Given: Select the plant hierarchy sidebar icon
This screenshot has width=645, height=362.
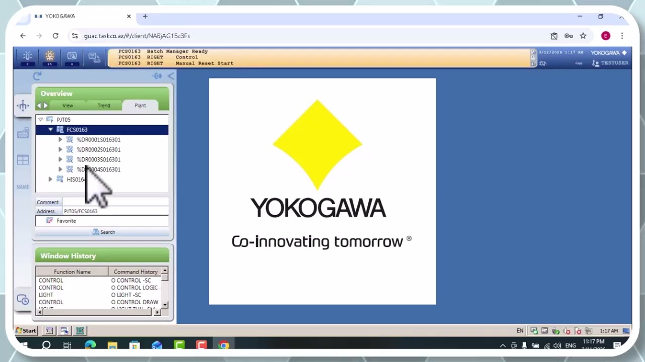Looking at the screenshot, I should 23,106.
